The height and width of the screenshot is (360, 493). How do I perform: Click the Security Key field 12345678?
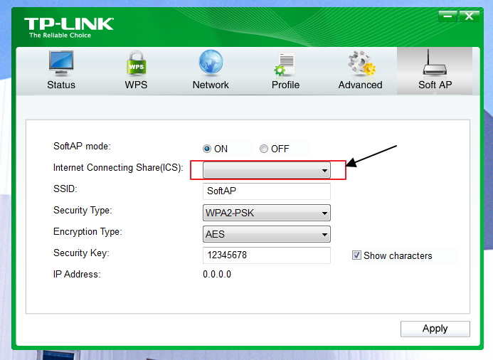pos(267,255)
